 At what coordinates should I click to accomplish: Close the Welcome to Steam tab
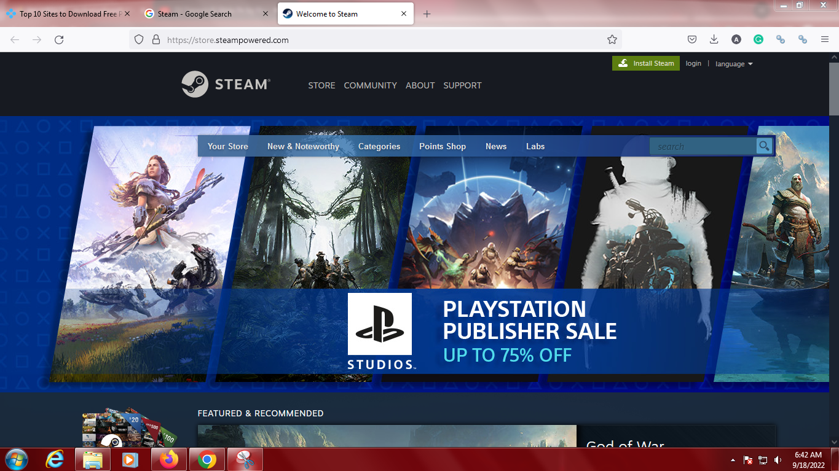pyautogui.click(x=403, y=14)
